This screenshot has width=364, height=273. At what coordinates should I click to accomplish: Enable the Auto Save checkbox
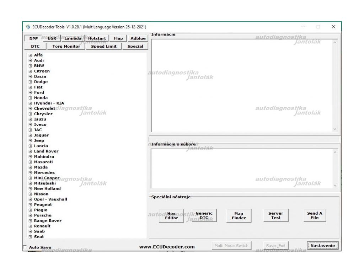(25, 247)
